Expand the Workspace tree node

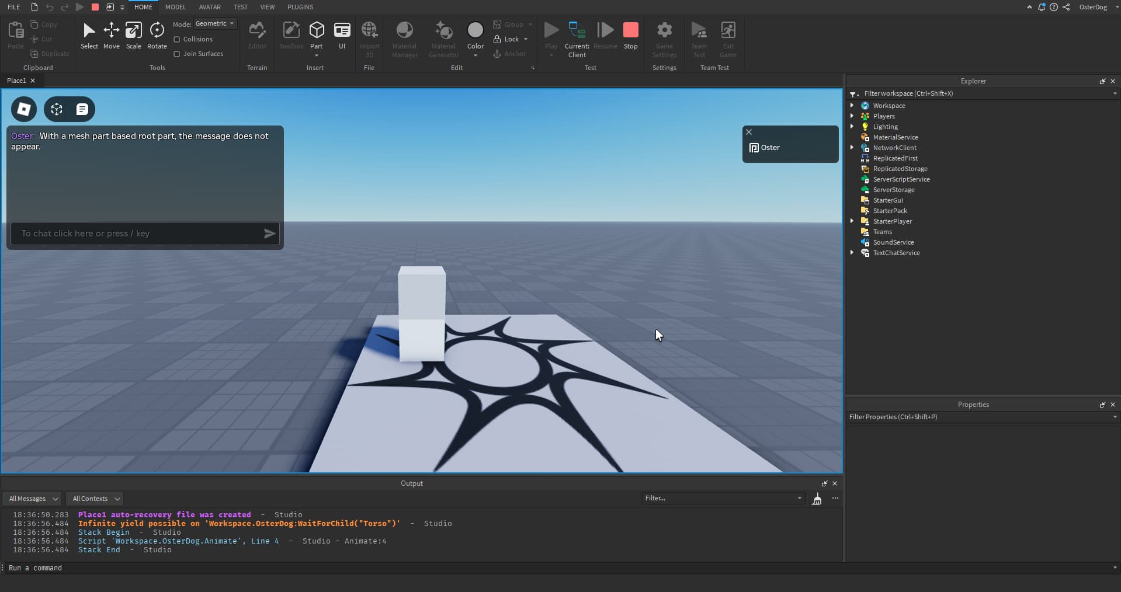click(852, 106)
